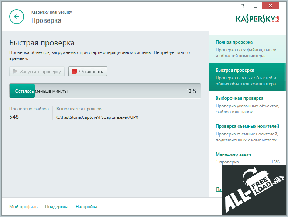Click the Kaspersky Lab logo
This screenshot has width=288, height=217.
(x=257, y=19)
